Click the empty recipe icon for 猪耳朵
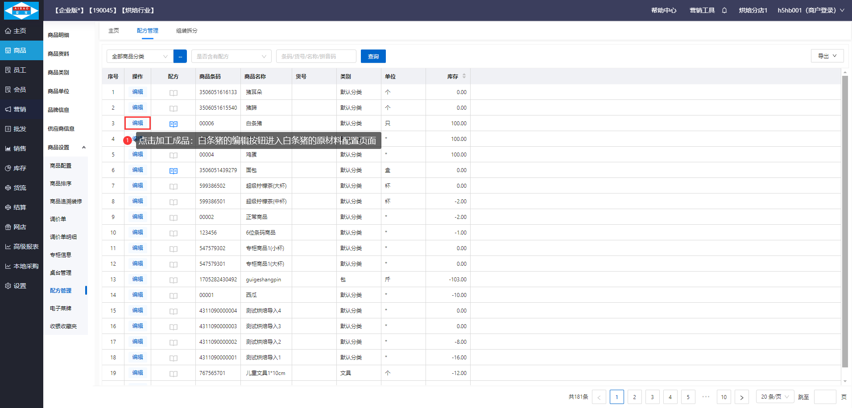Screen dimensions: 852x408 tap(174, 93)
